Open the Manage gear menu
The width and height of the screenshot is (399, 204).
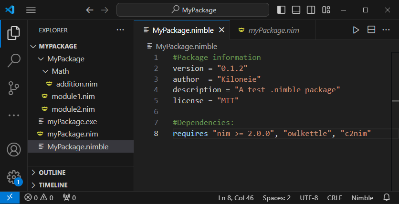[x=13, y=177]
